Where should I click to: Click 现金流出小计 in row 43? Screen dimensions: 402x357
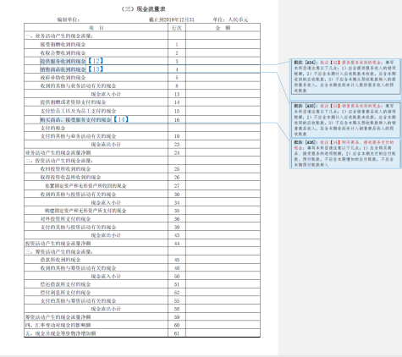coord(106,235)
